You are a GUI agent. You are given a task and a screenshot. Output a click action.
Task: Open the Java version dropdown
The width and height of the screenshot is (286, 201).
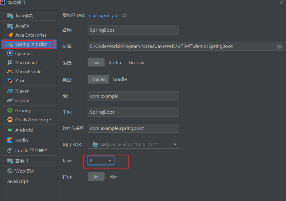coord(101,161)
